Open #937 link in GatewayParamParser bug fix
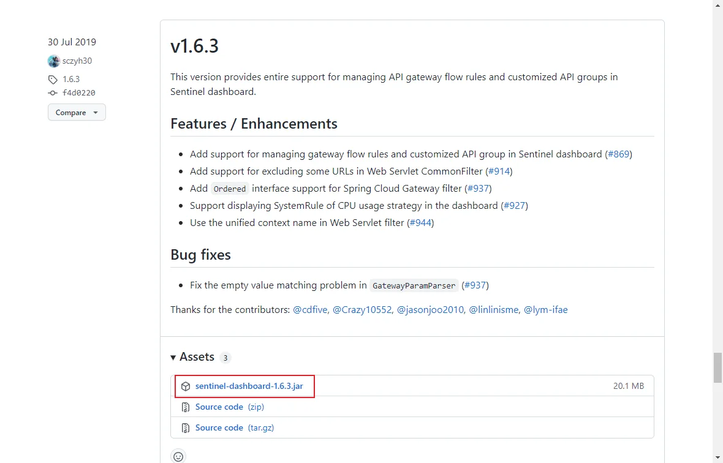The width and height of the screenshot is (723, 463). [475, 285]
